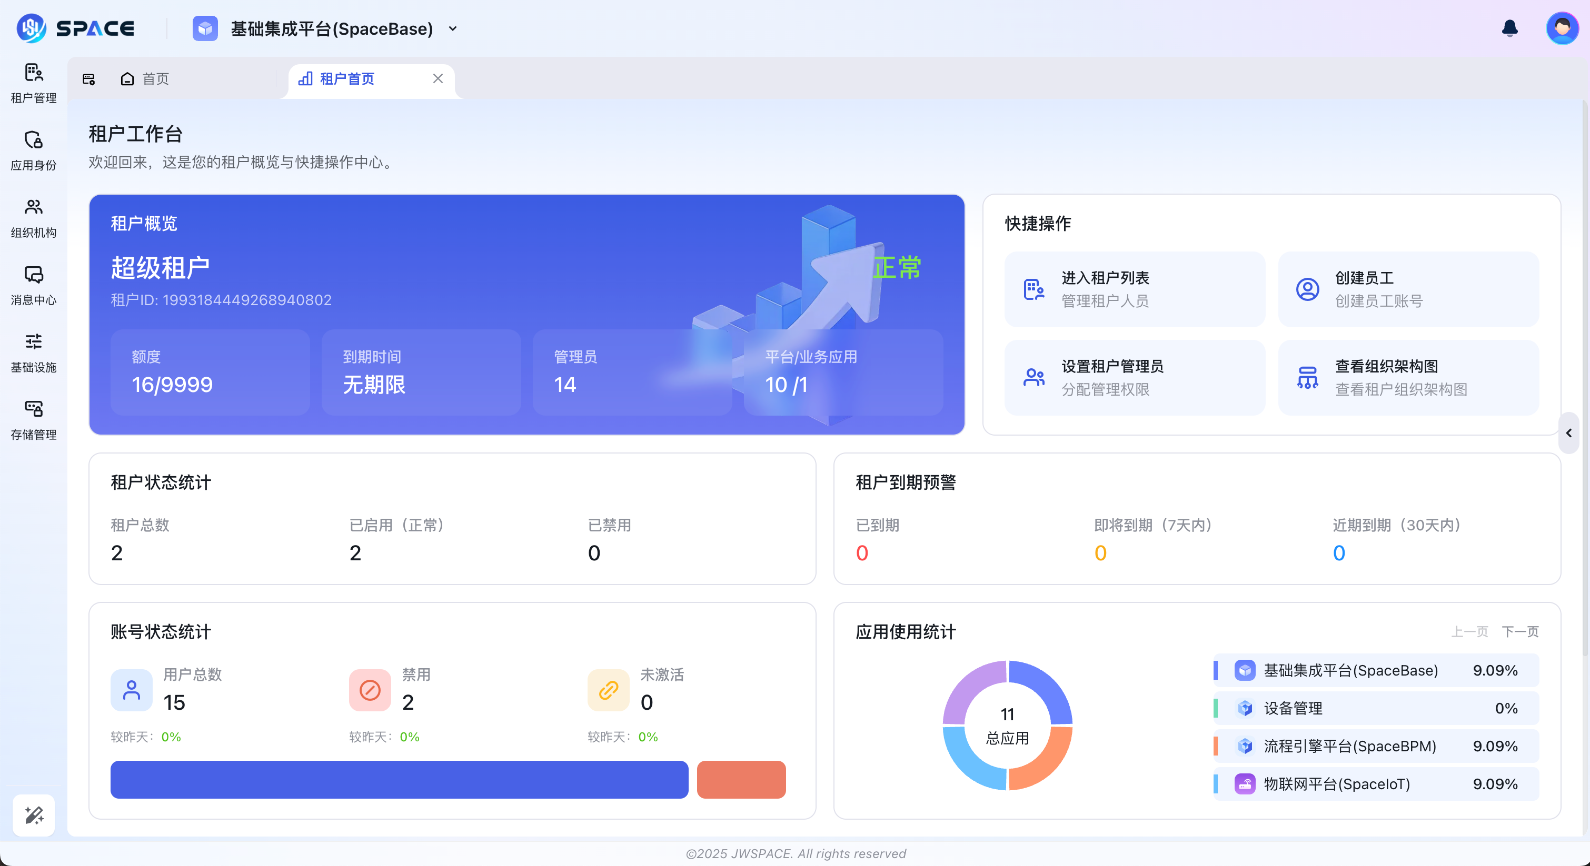The width and height of the screenshot is (1590, 866).
Task: Select 应用身份 in the sidebar
Action: (x=33, y=150)
